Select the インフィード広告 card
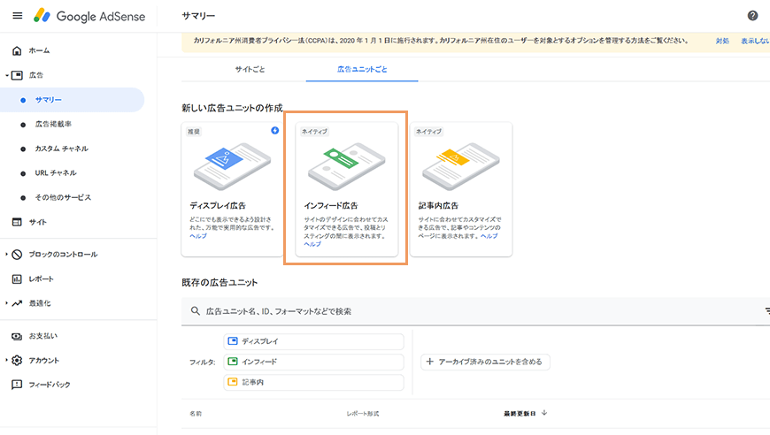This screenshot has height=435, width=770. (x=345, y=187)
